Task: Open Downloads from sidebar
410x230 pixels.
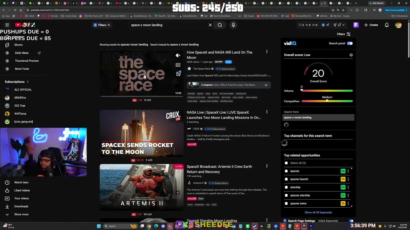Action: (x=21, y=206)
